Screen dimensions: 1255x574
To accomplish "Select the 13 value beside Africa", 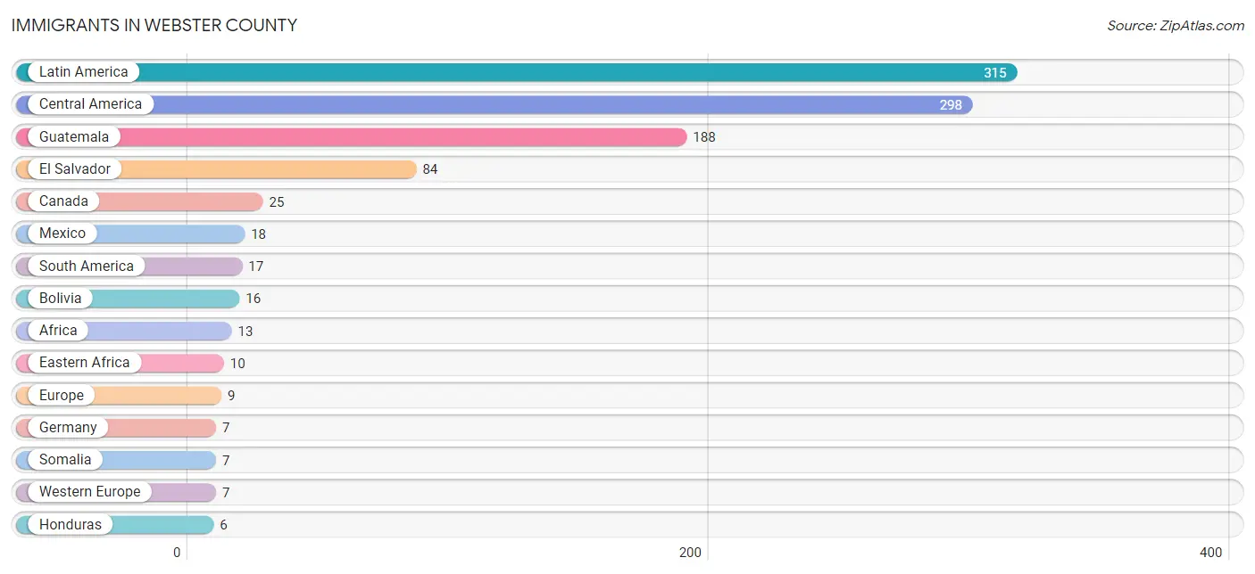I will pyautogui.click(x=245, y=332).
